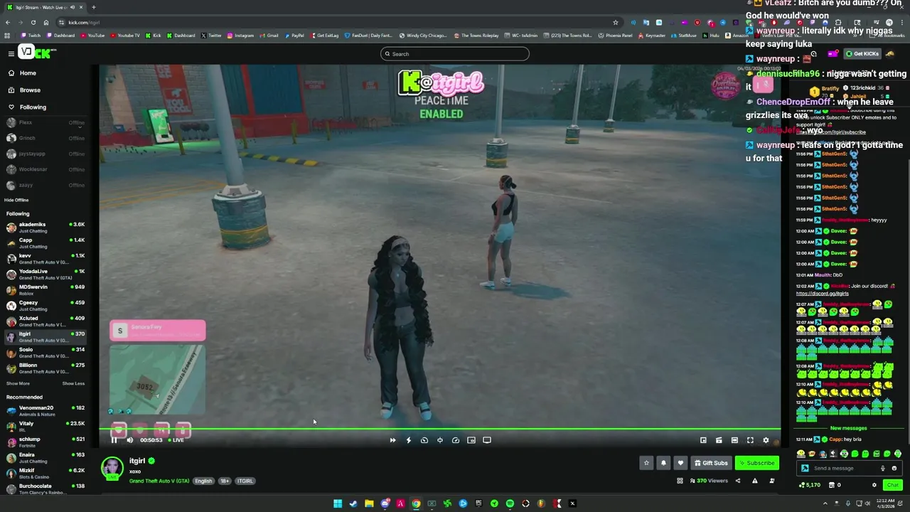Open Cgeezy channel in Following list
Screen dimensions: 910x512
click(x=44, y=306)
